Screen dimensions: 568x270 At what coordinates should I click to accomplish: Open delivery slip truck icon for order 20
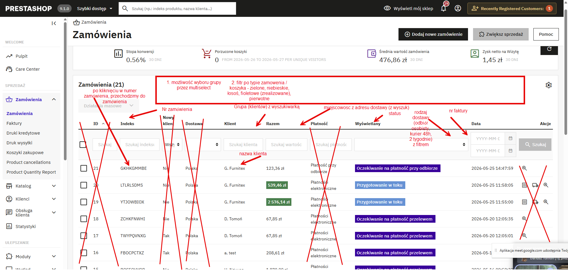coord(535,185)
